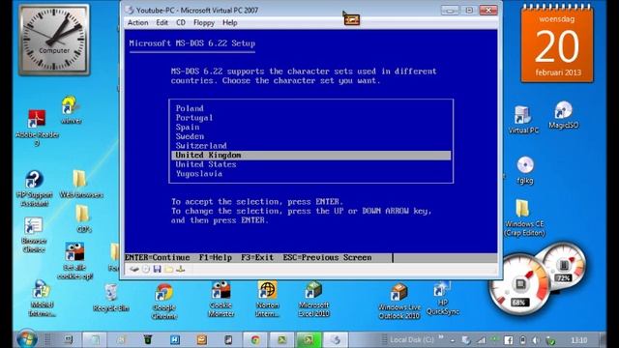Select the Virtual PC desktop shortcut
619x348 pixels.
point(523,120)
